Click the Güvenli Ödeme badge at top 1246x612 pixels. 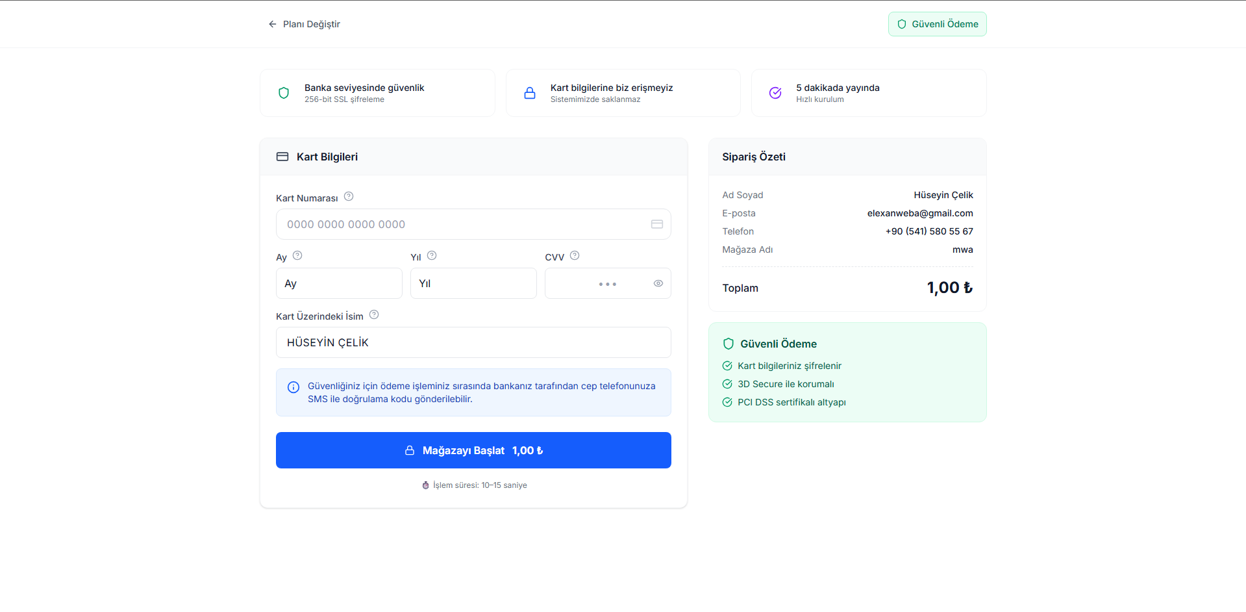937,24
